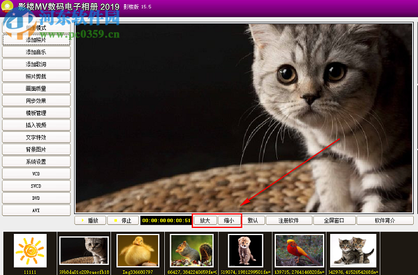Choose 背景图片 background image

[36, 150]
